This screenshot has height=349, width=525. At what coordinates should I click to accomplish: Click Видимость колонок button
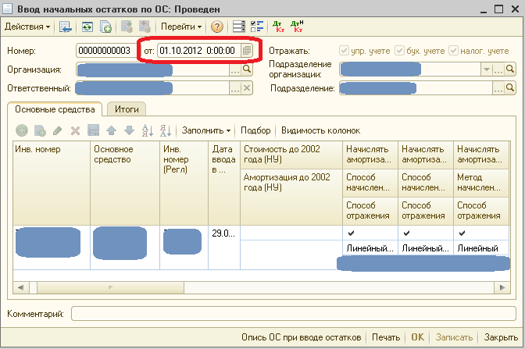[320, 130]
